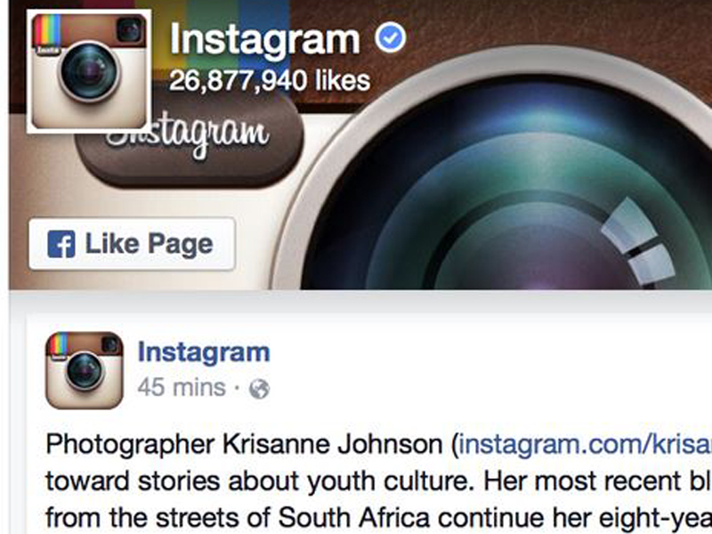Open the Instagram page profile picture
The image size is (712, 534).
(x=89, y=71)
